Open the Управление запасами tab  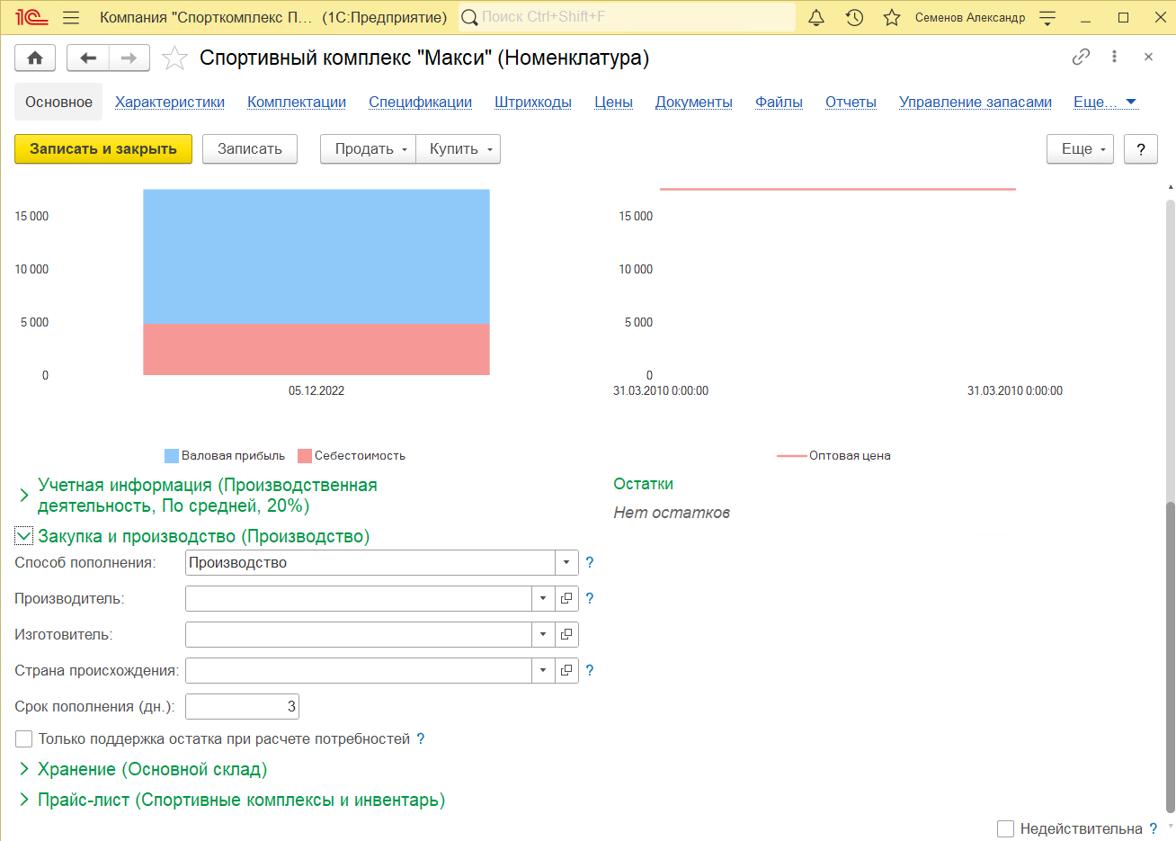click(x=976, y=102)
